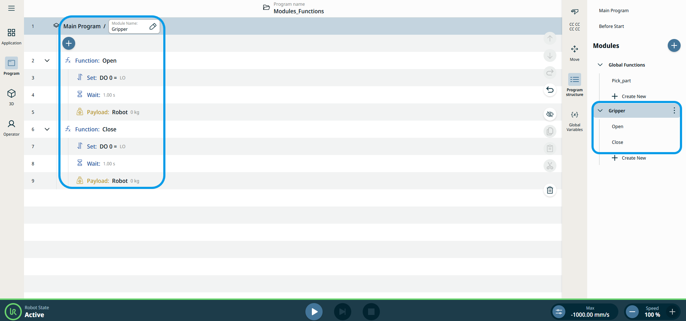
Task: Collapse the Function Open node
Action: click(x=47, y=60)
